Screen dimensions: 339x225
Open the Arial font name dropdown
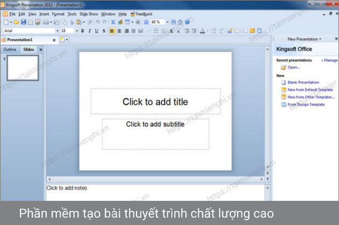pyautogui.click(x=57, y=31)
